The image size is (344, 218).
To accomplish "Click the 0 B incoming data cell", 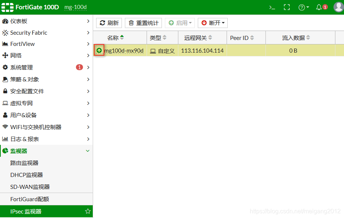I will [293, 51].
